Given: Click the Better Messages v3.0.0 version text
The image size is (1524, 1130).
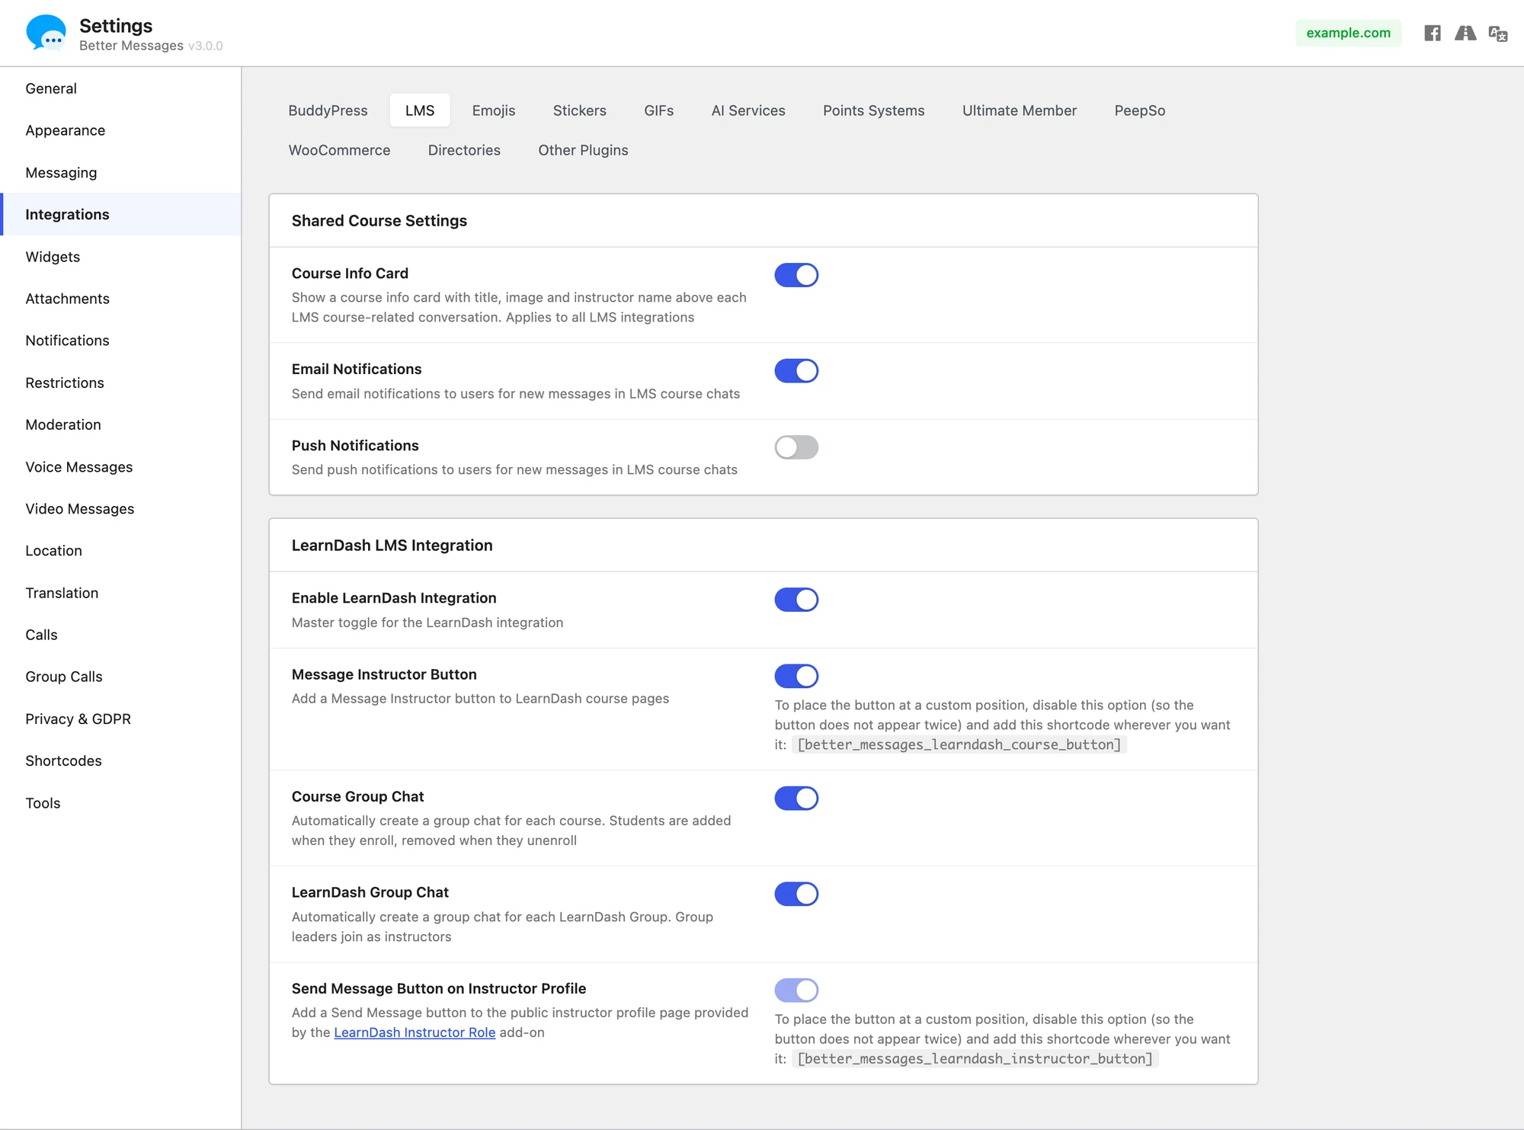Looking at the screenshot, I should click(x=151, y=46).
